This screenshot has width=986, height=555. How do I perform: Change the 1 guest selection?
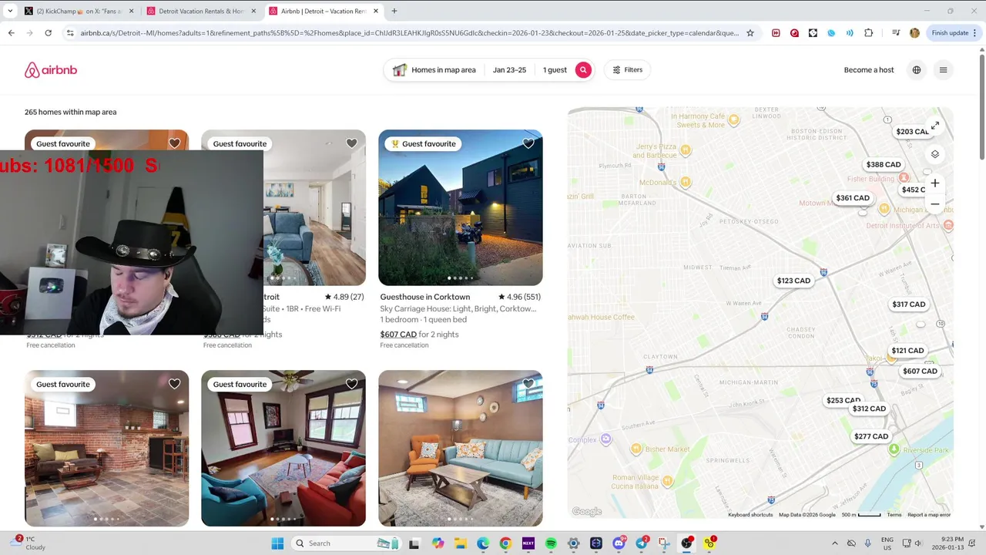[555, 70]
